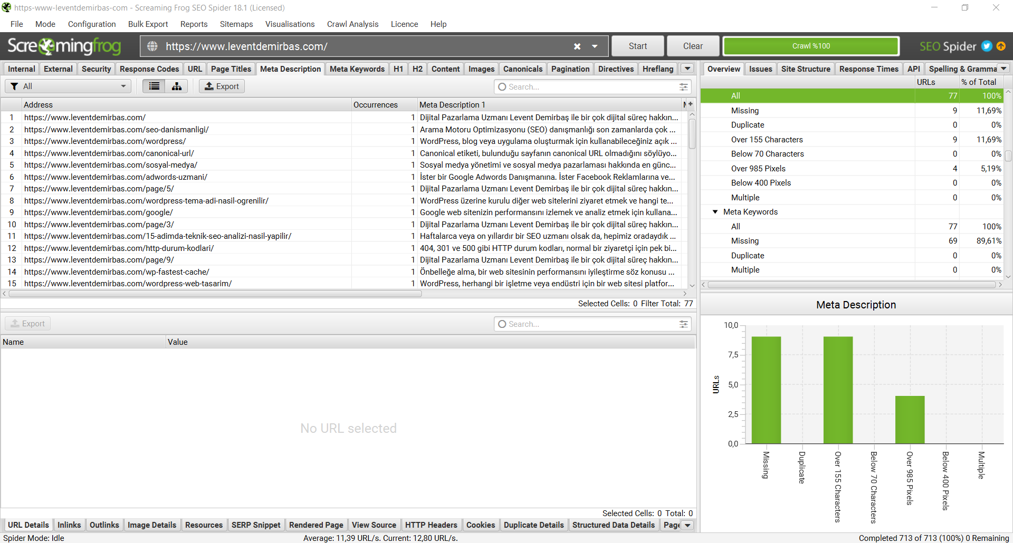This screenshot has height=543, width=1013.
Task: Open the Licence menu
Action: point(404,24)
